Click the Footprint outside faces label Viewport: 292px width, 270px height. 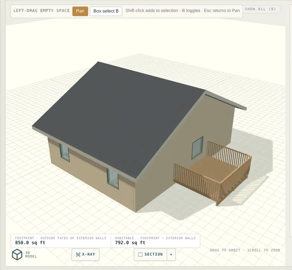pos(61,238)
